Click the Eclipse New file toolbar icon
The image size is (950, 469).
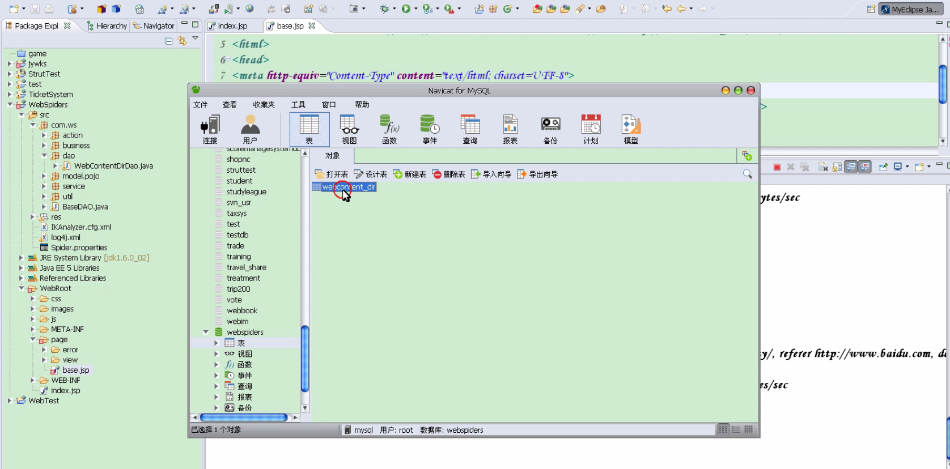click(14, 8)
